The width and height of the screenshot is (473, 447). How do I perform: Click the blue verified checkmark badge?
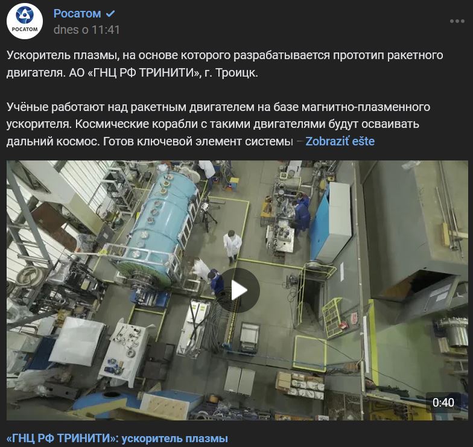pyautogui.click(x=110, y=13)
